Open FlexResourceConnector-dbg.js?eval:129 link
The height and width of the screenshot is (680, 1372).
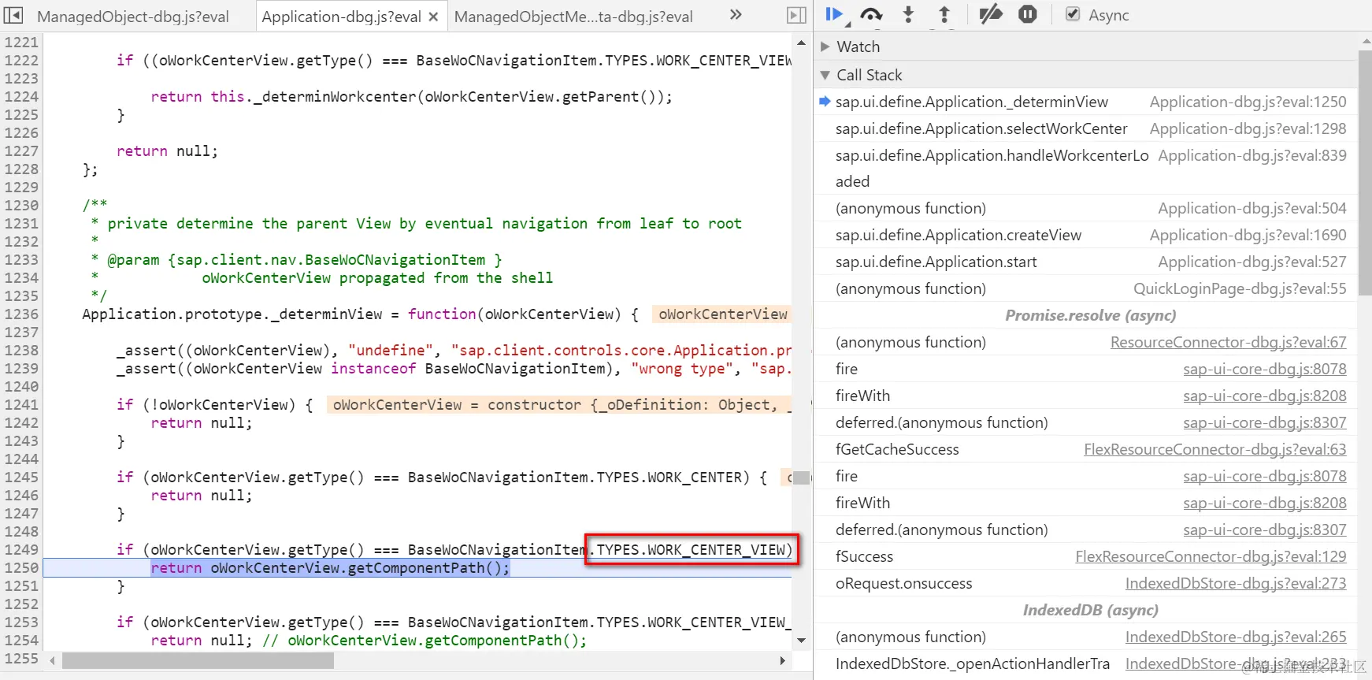1211,556
